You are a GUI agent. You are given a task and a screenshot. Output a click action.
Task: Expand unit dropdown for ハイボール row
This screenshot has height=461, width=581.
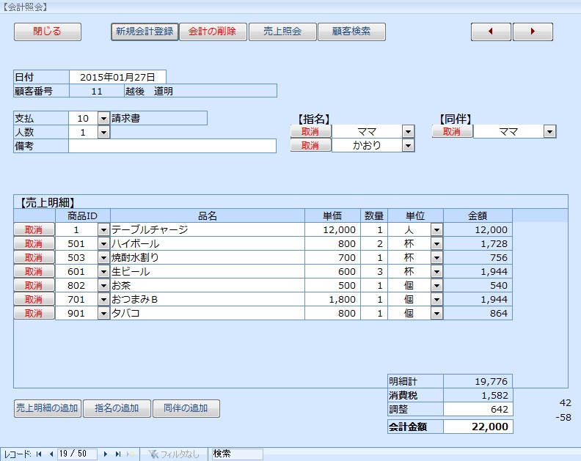437,244
